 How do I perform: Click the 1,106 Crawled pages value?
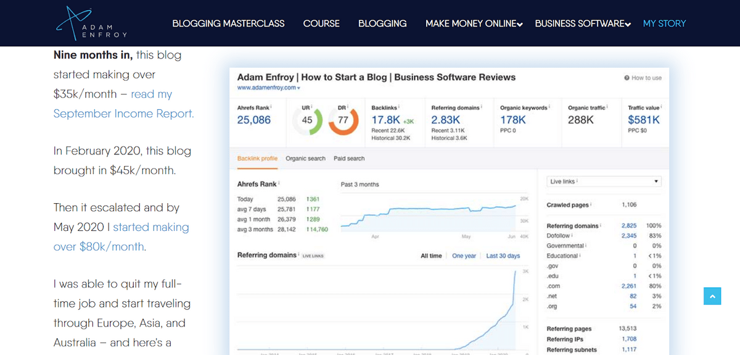click(x=629, y=204)
